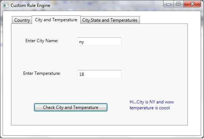Viewport: 204px width, 139px height.
Task: Click empty space between the two input fields
Action: [99, 58]
